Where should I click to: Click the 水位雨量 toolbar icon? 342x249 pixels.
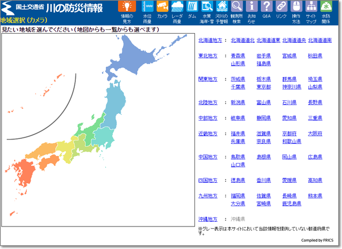coord(147,7)
